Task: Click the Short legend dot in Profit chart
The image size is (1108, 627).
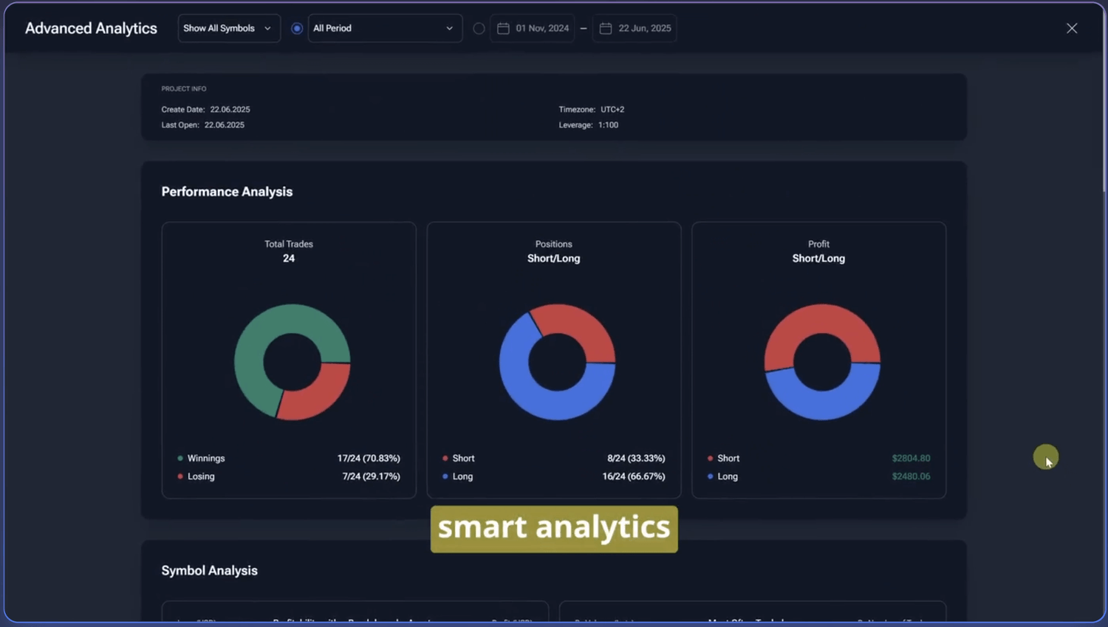Action: tap(710, 458)
